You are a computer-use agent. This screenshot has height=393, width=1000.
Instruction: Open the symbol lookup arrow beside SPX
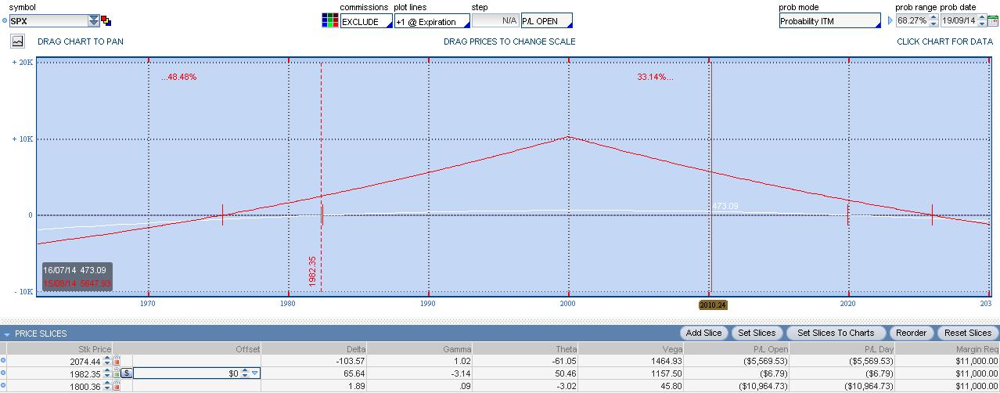click(94, 21)
